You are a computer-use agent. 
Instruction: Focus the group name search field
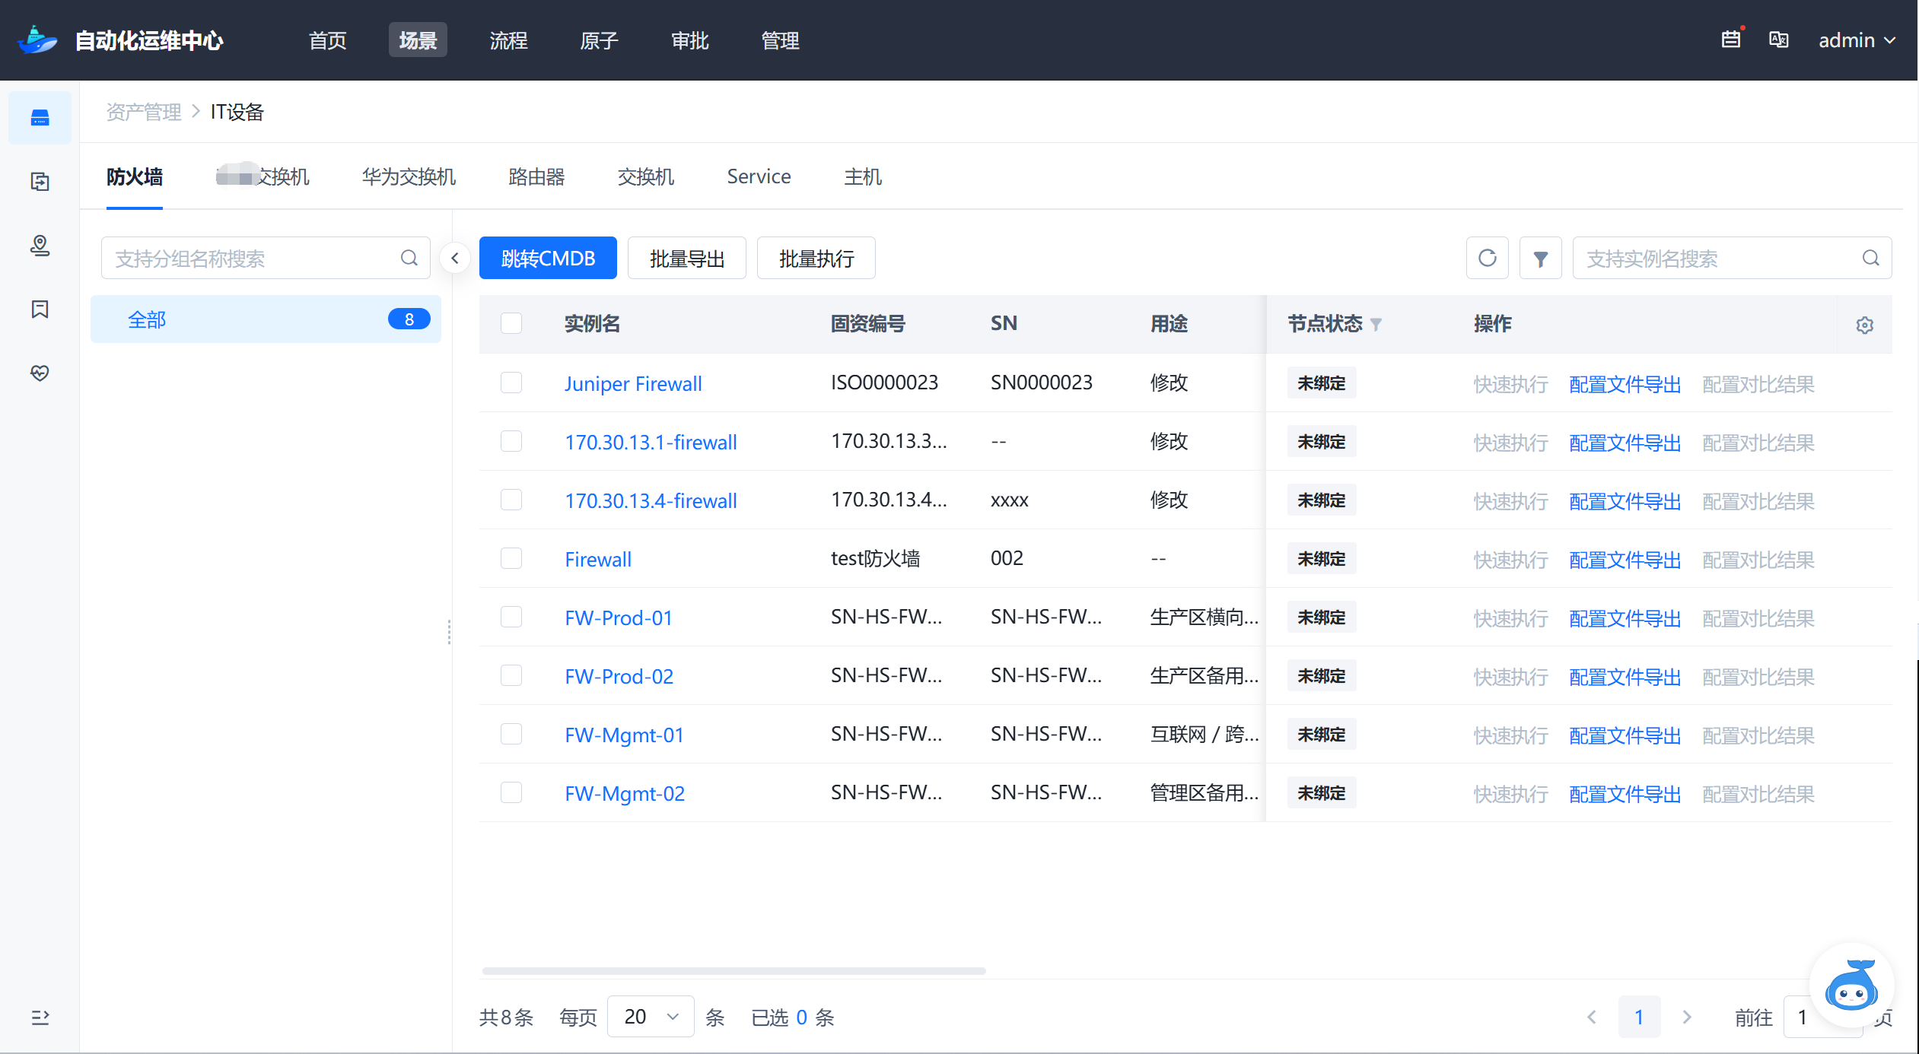(x=266, y=258)
